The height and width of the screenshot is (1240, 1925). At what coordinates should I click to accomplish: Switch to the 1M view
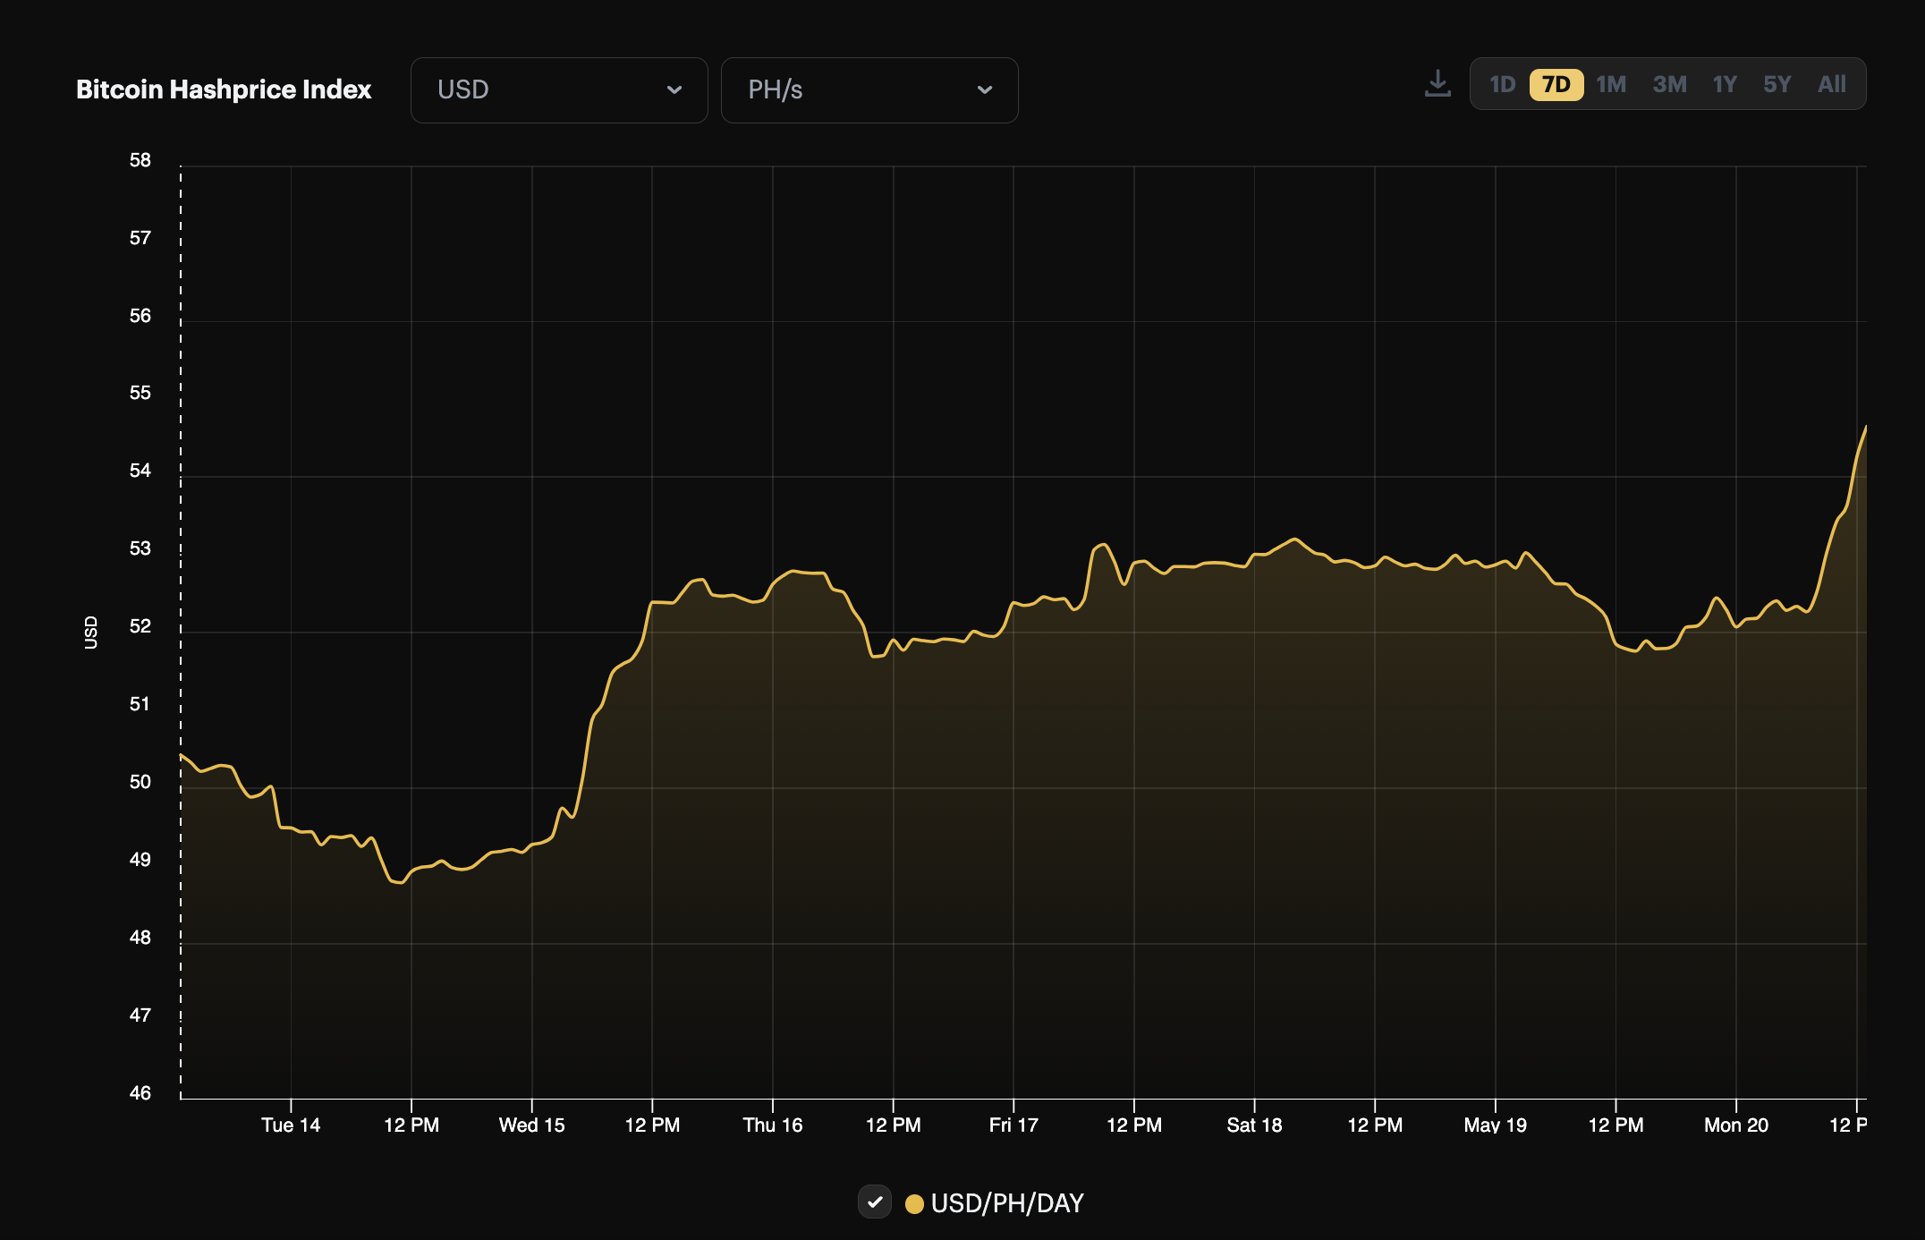(x=1611, y=83)
